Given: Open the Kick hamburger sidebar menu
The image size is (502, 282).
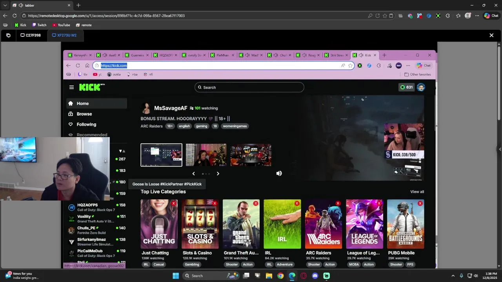Looking at the screenshot, I should point(71,87).
